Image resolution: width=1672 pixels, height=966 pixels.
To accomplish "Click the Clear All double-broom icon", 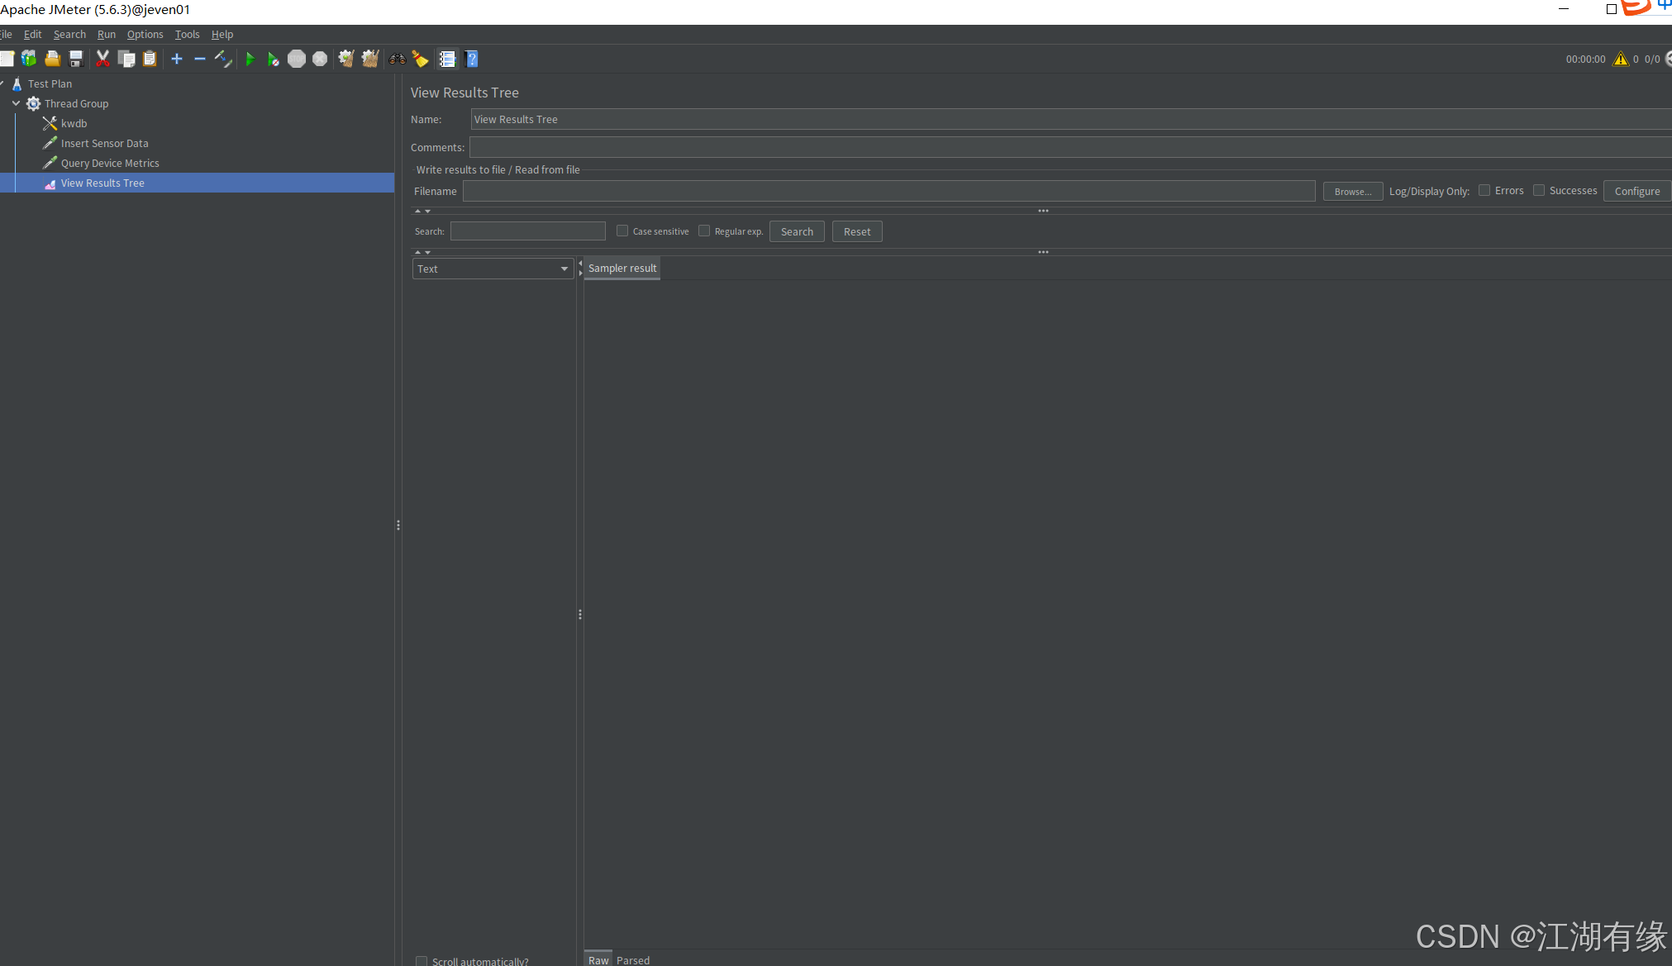I will point(370,59).
